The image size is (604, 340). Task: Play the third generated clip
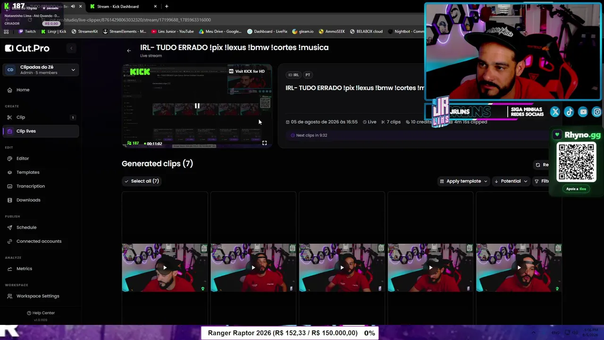pos(342,268)
